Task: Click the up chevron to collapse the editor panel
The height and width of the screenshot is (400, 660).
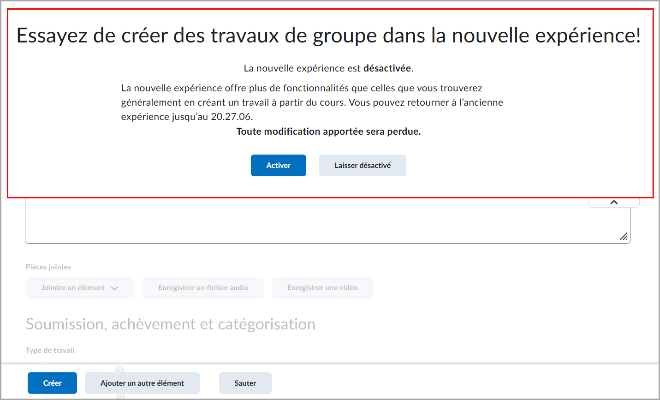Action: [x=613, y=202]
